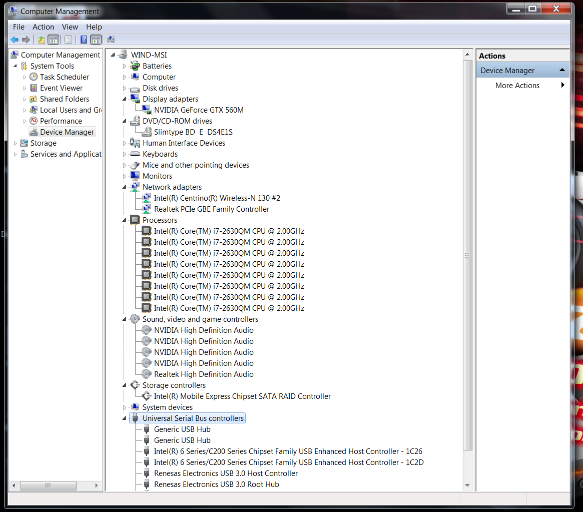583x512 pixels.
Task: Click the blue Help question mark icon
Action: 84,40
